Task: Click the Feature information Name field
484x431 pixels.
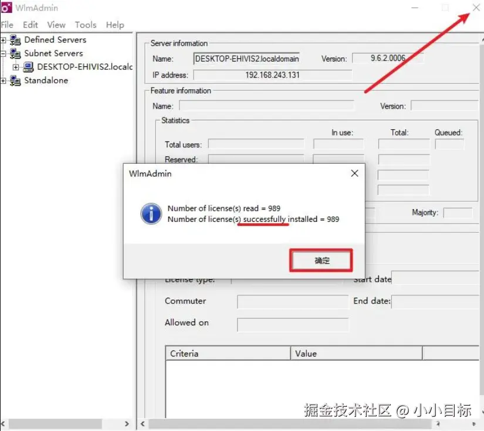Action: coord(266,106)
